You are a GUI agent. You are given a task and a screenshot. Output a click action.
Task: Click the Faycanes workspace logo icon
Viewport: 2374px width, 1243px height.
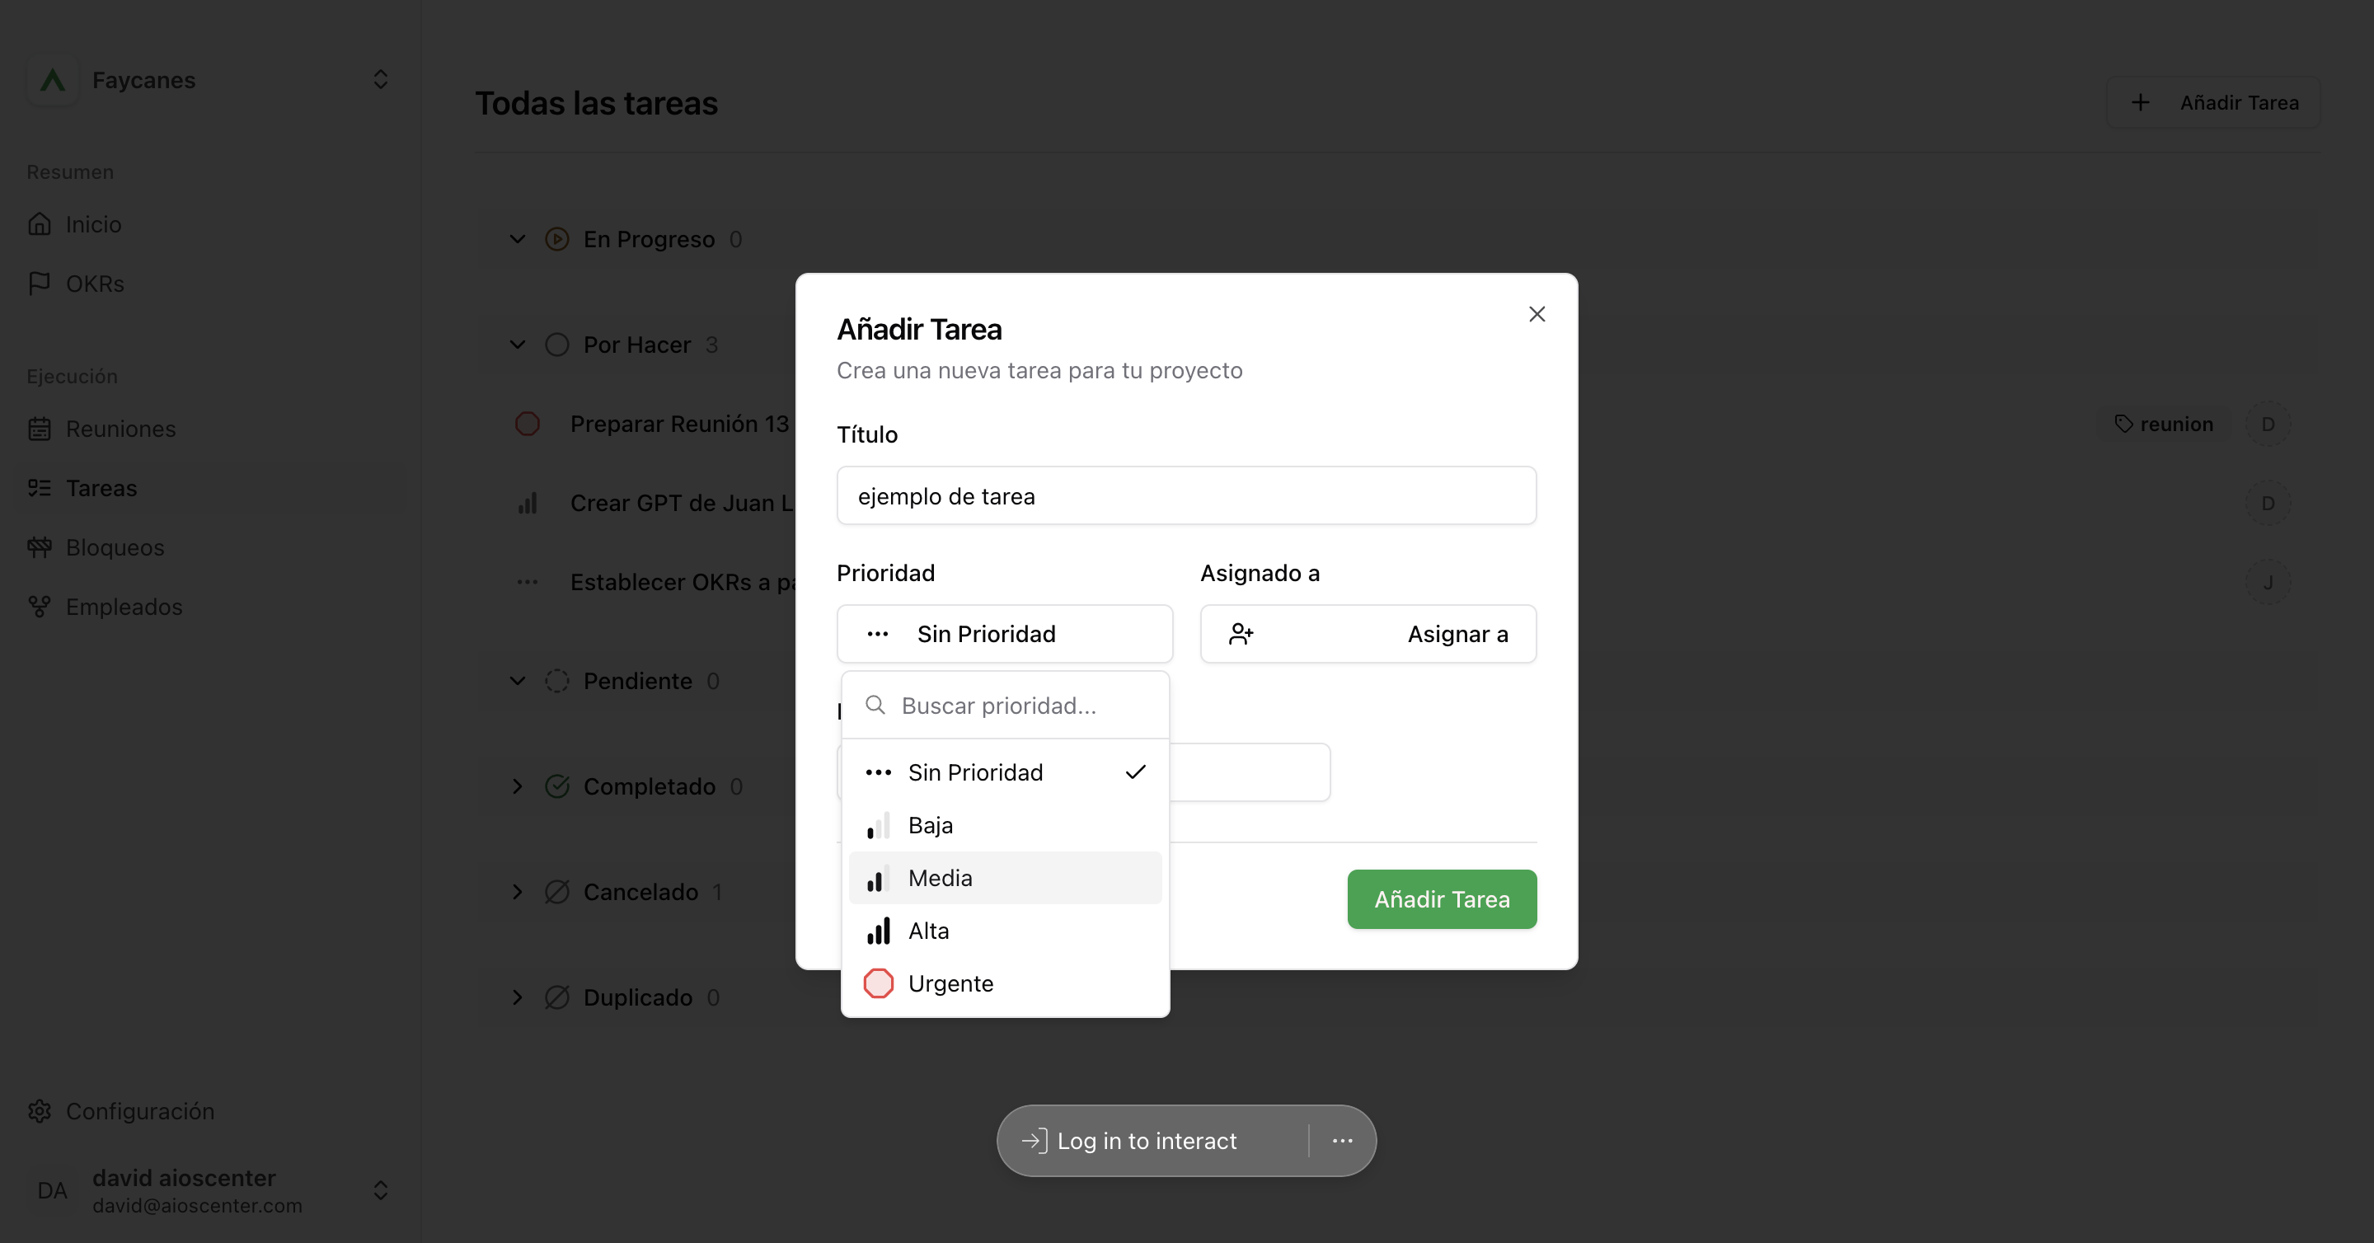tap(53, 80)
